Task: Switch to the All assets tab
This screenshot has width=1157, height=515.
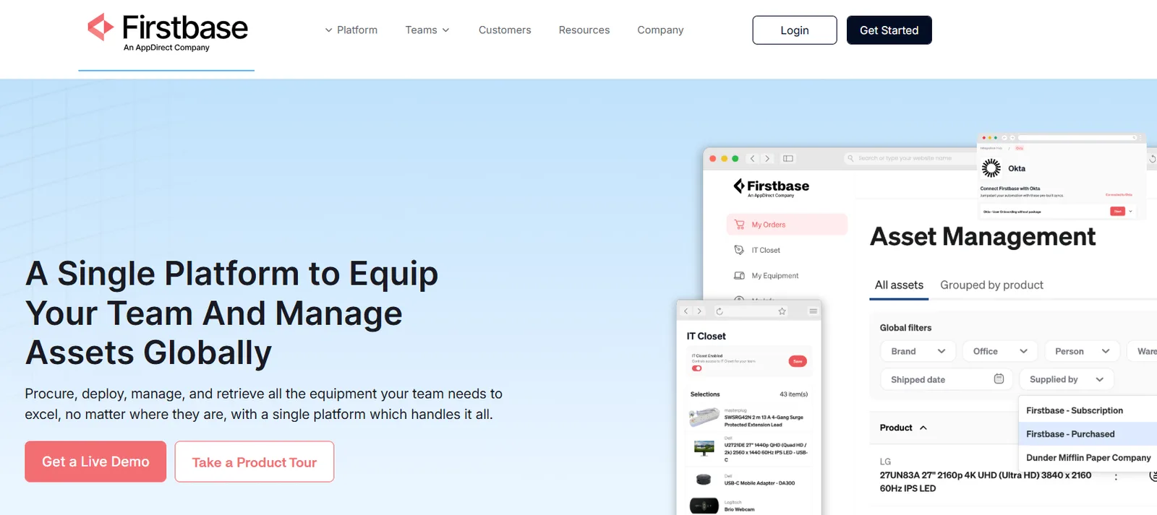Action: pos(899,285)
